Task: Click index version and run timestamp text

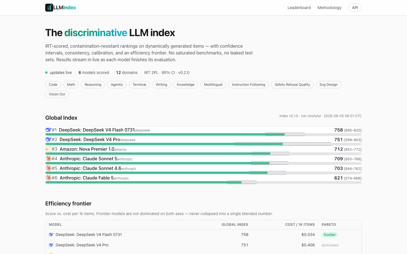Action: [x=321, y=116]
